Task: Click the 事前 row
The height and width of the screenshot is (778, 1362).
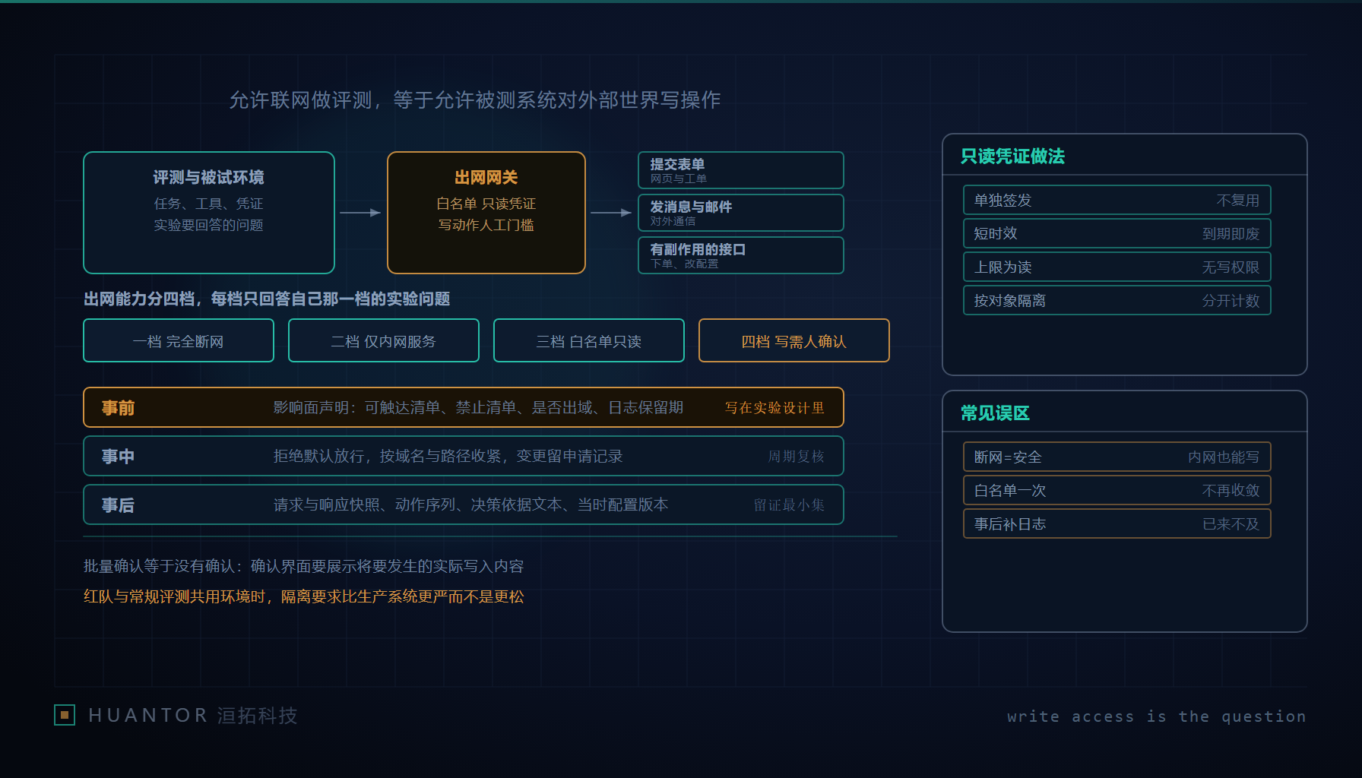Action: click(x=464, y=407)
